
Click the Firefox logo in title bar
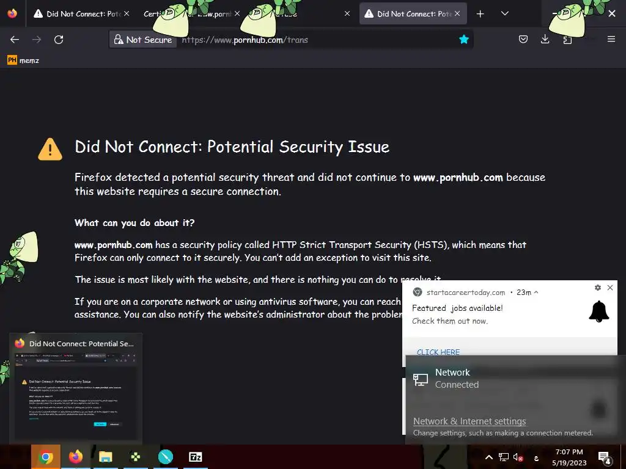12,13
